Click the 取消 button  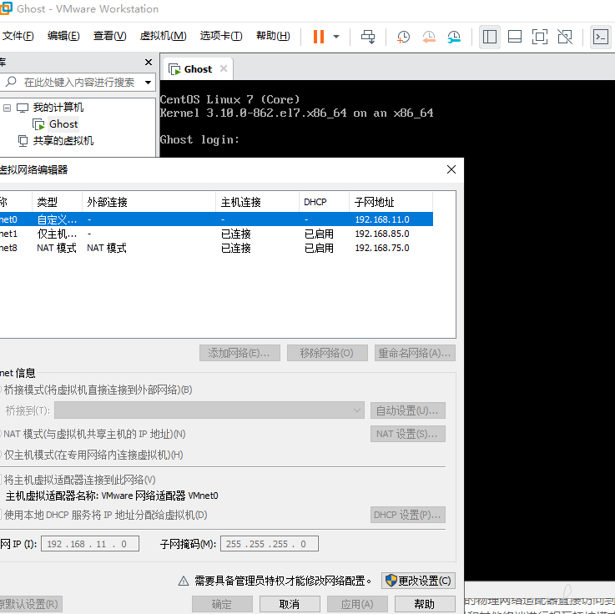point(290,604)
